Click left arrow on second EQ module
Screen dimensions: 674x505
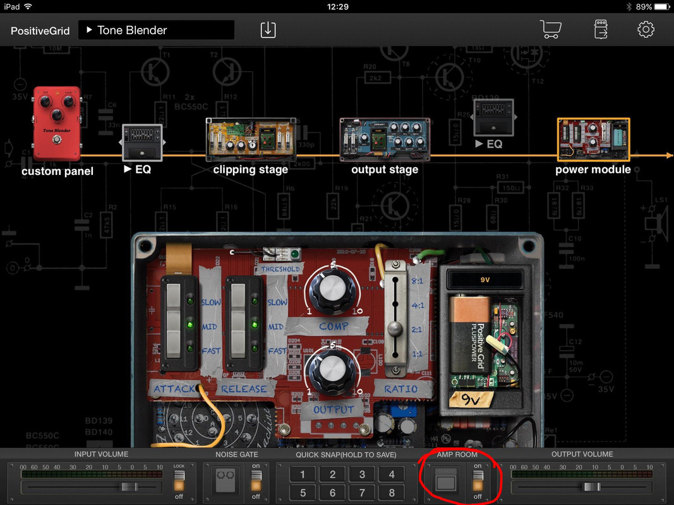point(471,117)
